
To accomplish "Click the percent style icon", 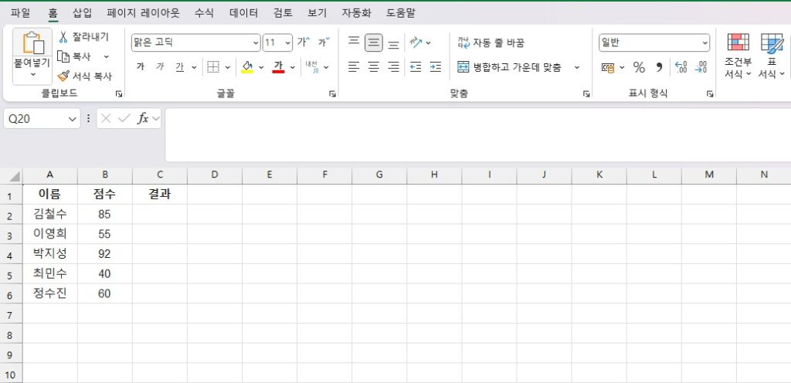I will [x=639, y=67].
